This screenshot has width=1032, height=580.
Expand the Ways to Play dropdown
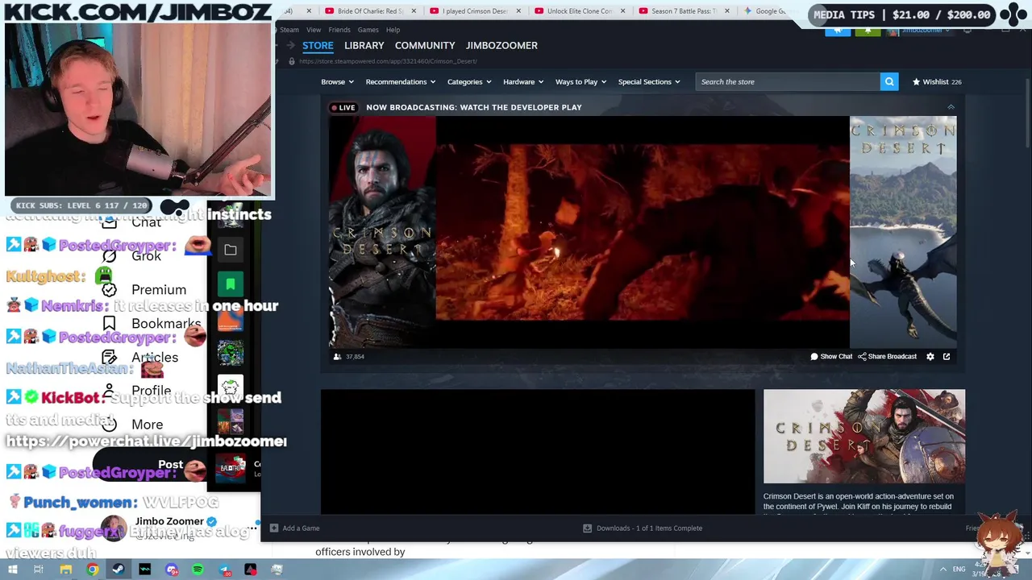point(580,81)
